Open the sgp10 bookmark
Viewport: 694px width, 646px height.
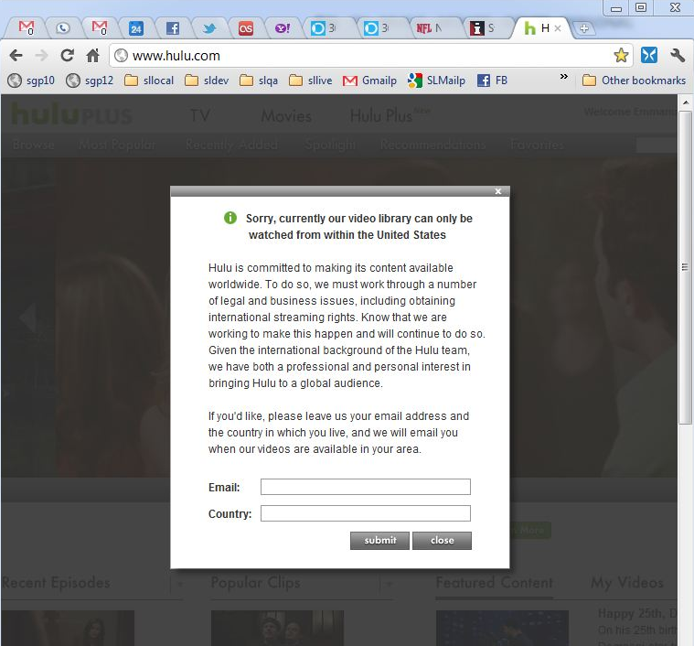[31, 81]
